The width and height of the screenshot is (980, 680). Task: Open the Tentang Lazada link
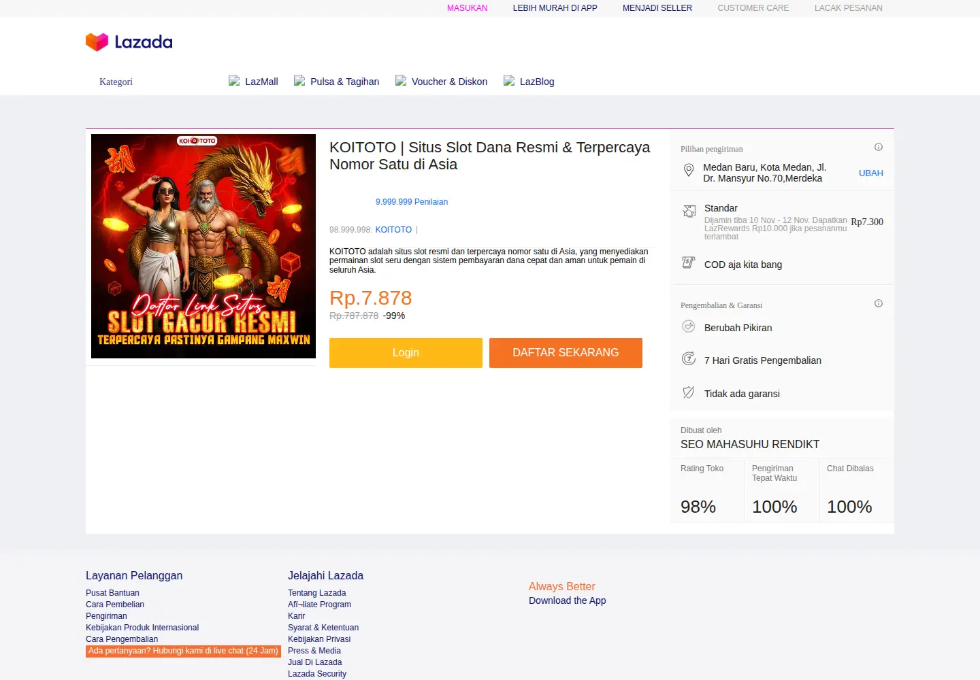click(316, 593)
